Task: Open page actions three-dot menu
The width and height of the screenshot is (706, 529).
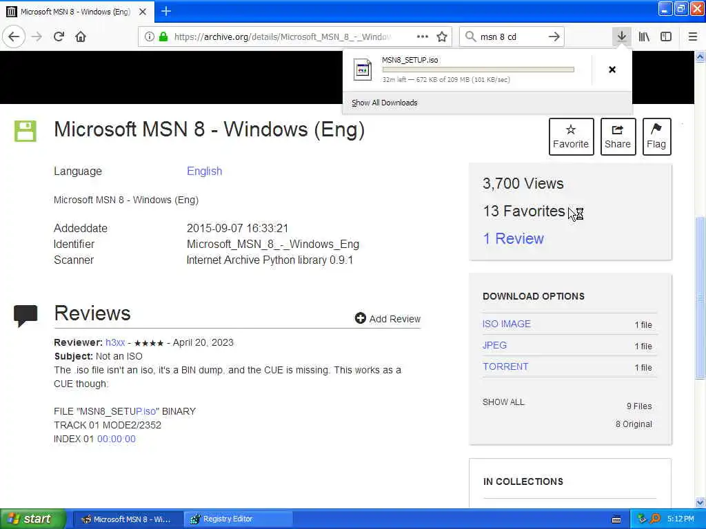Action: (x=423, y=37)
